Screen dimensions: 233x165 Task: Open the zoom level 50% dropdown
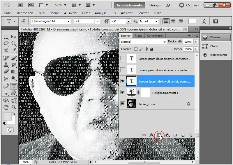[x=65, y=5]
